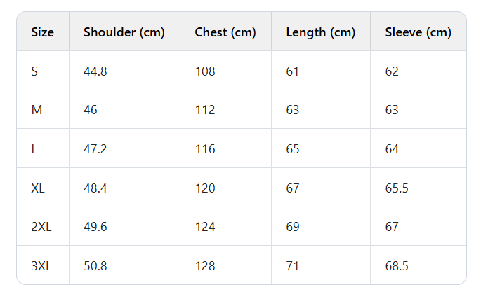Screen dimensions: 488x292
Task: Click the Length (cm) column header
Action: (320, 32)
